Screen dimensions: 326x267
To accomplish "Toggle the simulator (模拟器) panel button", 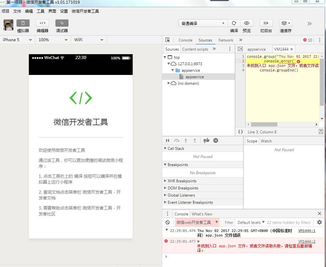I will click(x=23, y=23).
